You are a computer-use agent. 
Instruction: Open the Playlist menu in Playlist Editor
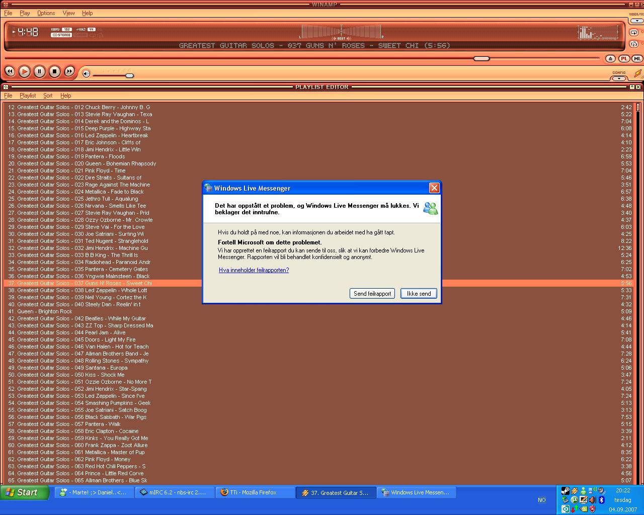(28, 96)
